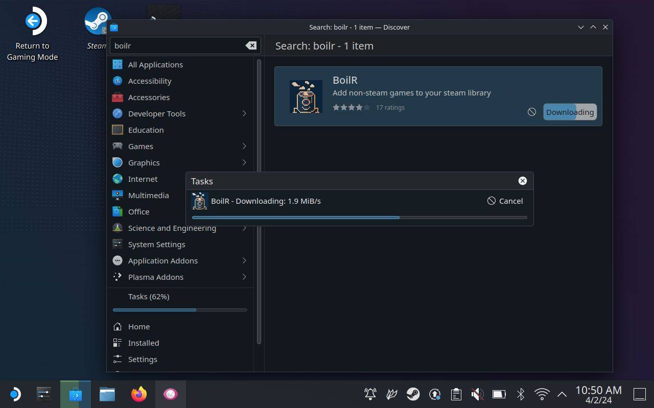
Task: Click the Games controller icon
Action: point(118,146)
